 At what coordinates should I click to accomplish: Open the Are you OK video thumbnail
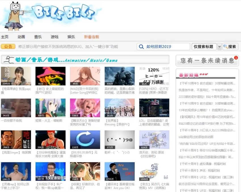pos(120,171)
